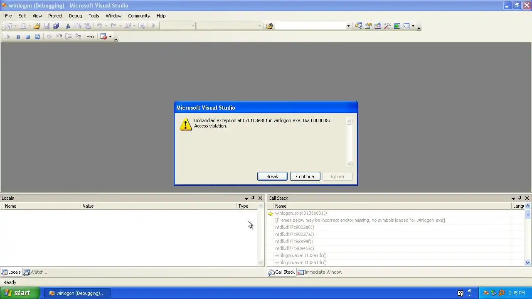Click the Copy icon in toolbar
Screen dimensions: 532x299
pos(78,26)
